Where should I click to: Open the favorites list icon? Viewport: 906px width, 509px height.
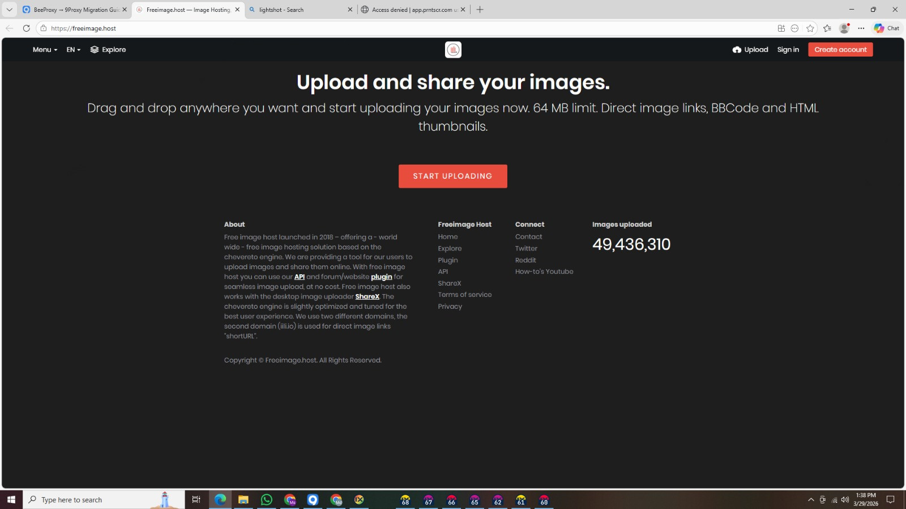click(827, 28)
